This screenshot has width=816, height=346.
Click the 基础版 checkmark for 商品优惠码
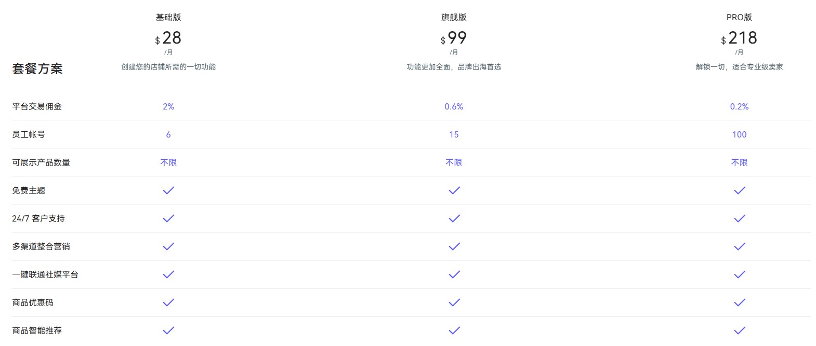tap(168, 302)
